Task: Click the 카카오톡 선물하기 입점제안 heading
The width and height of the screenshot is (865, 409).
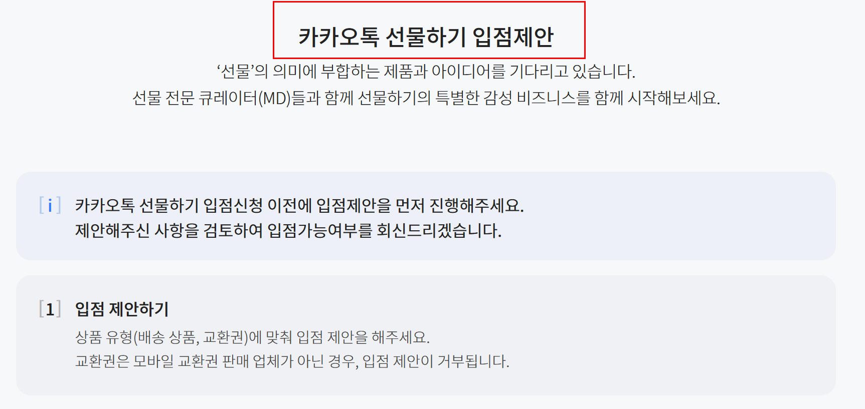Action: coord(426,37)
